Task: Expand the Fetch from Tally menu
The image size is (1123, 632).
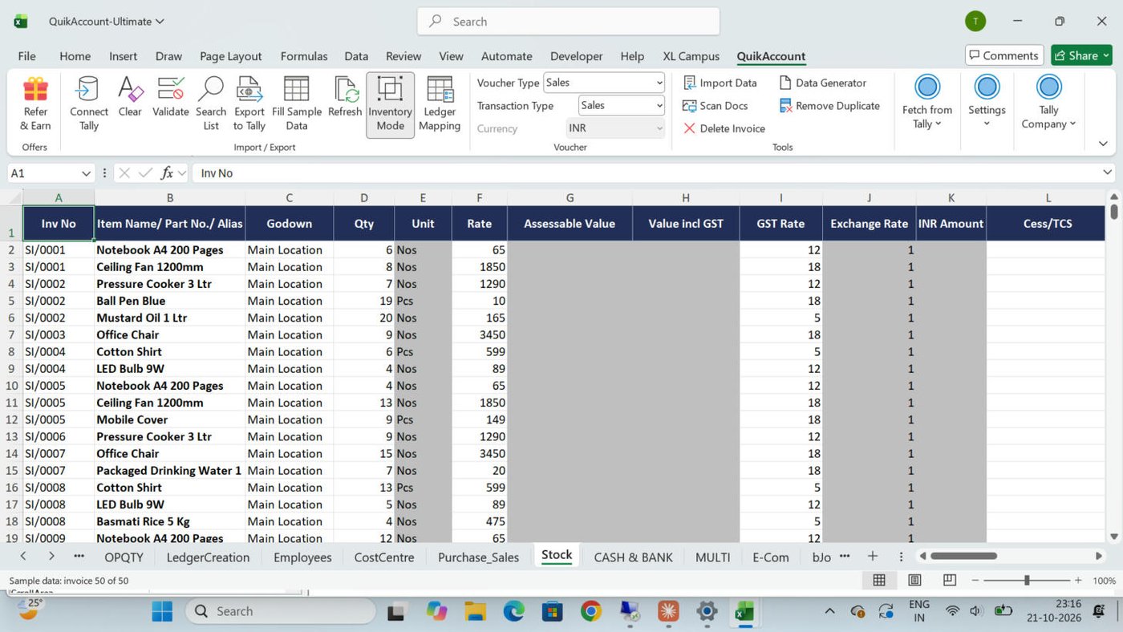Action: pyautogui.click(x=927, y=103)
